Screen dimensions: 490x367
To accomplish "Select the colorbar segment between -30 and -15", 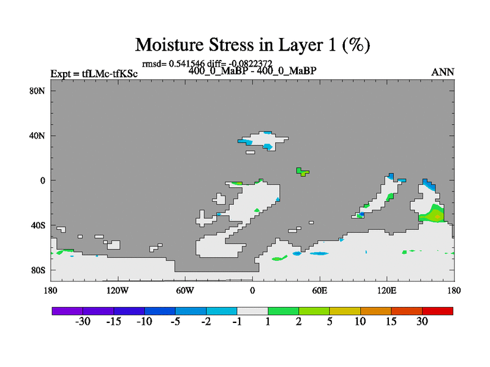I will pyautogui.click(x=98, y=311).
